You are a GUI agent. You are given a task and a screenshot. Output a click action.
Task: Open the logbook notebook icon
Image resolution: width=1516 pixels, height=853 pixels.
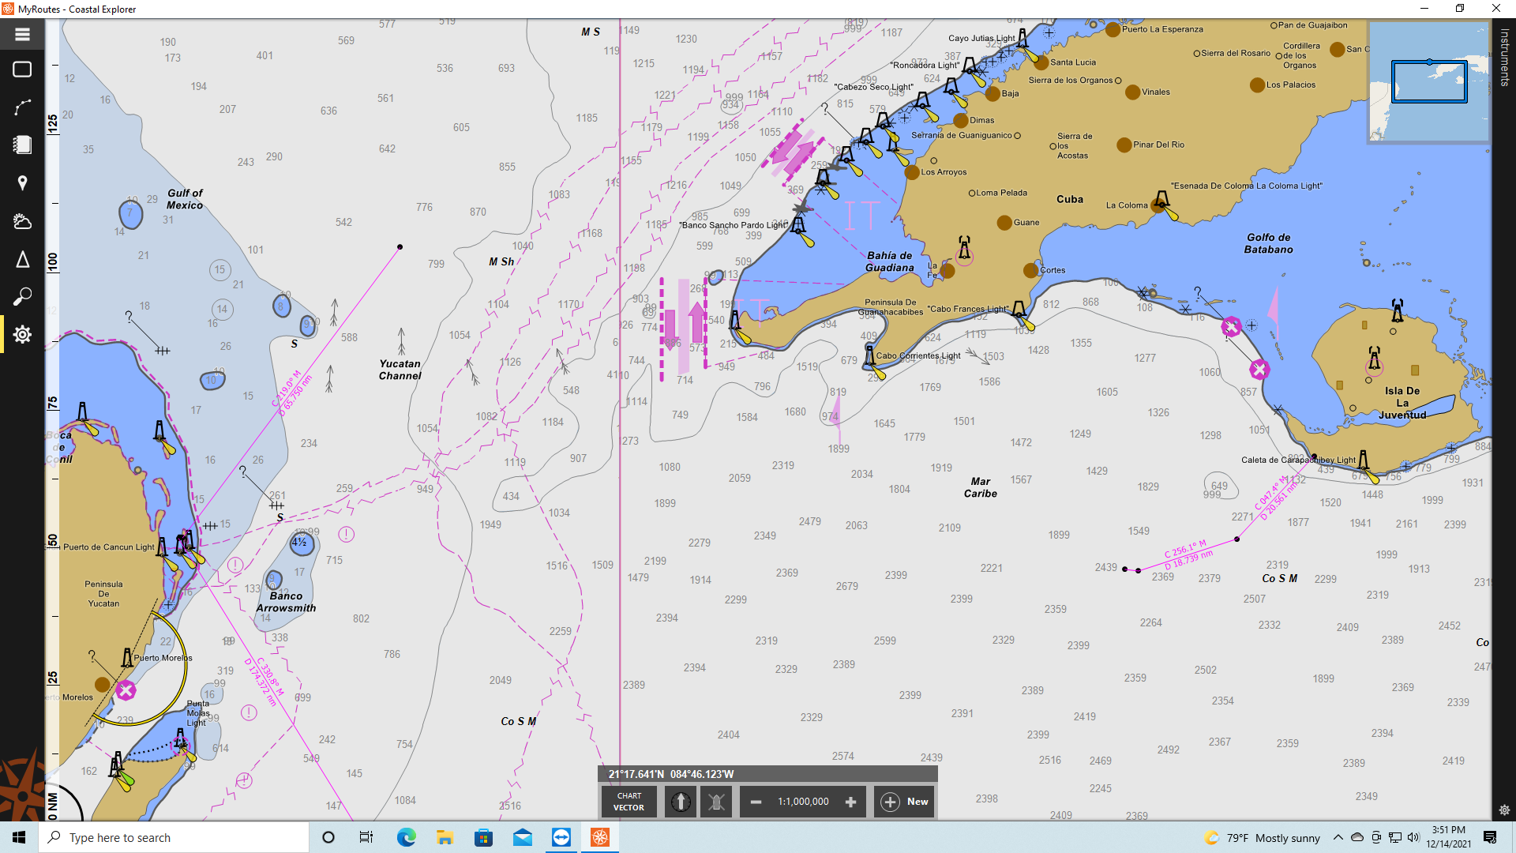22,145
